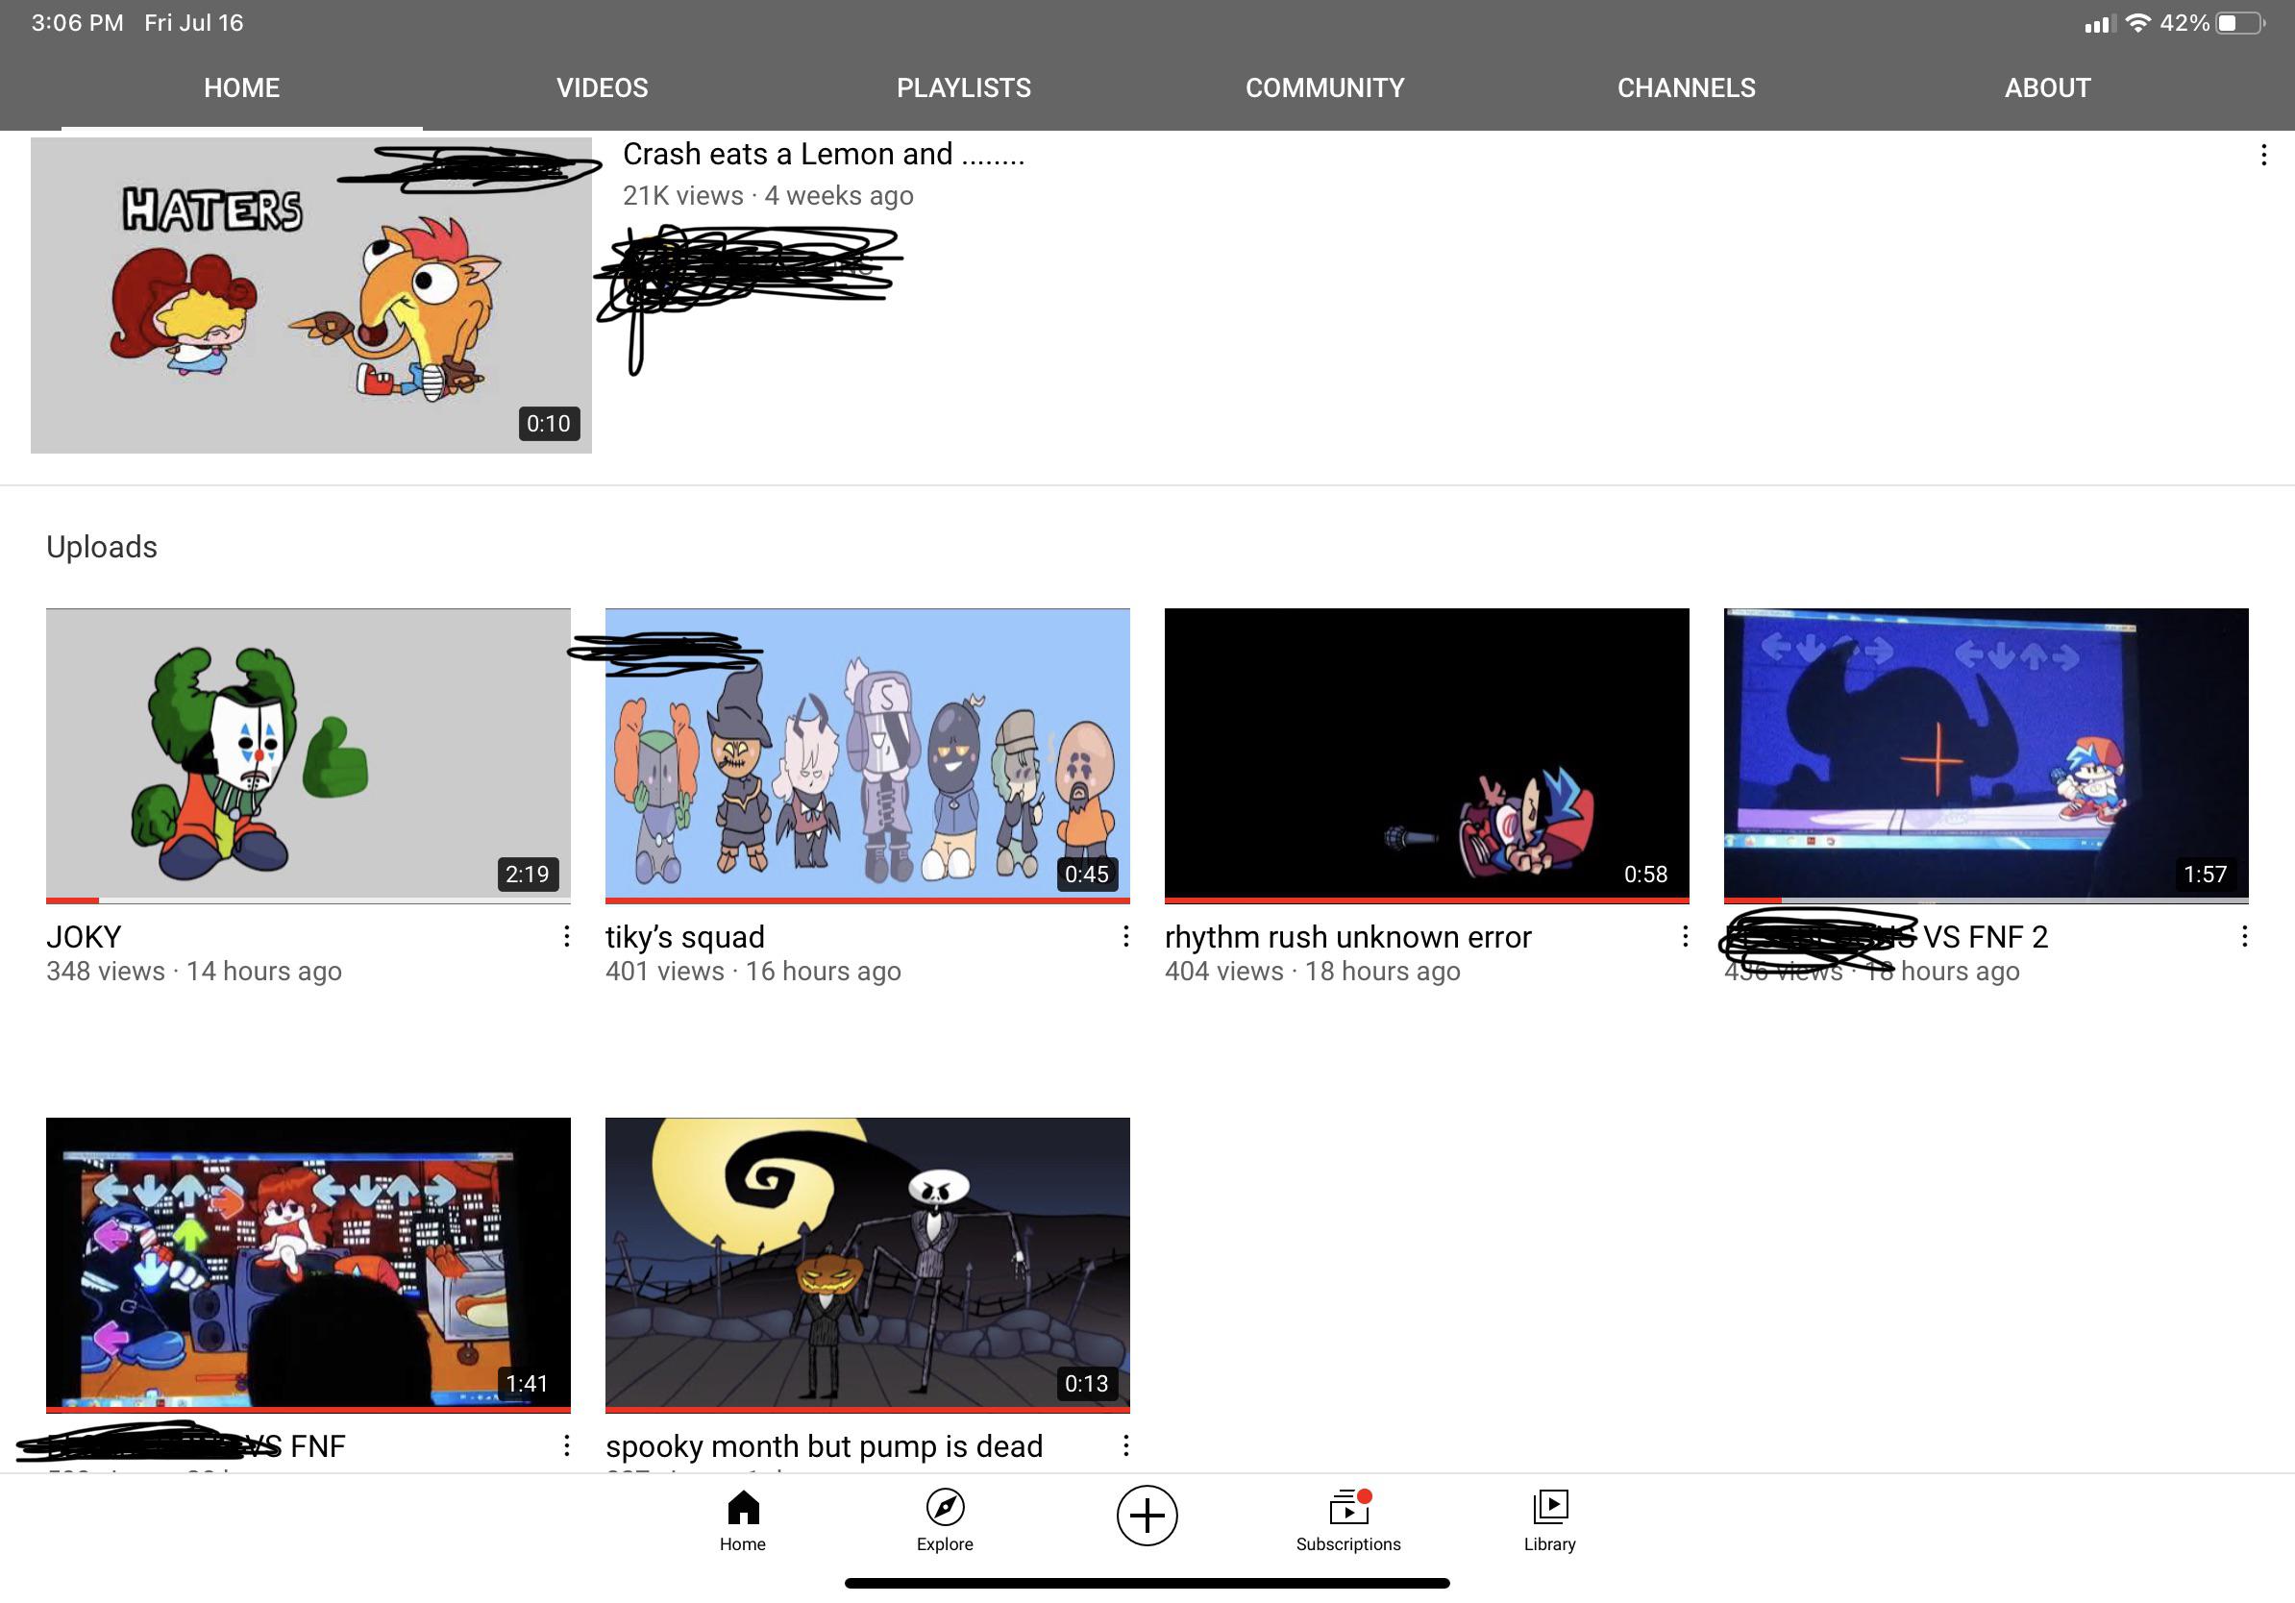This screenshot has width=2295, height=1603.
Task: Open options for Crash eats a Lemon
Action: coord(2263,155)
